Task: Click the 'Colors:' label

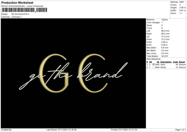Action: point(174,5)
